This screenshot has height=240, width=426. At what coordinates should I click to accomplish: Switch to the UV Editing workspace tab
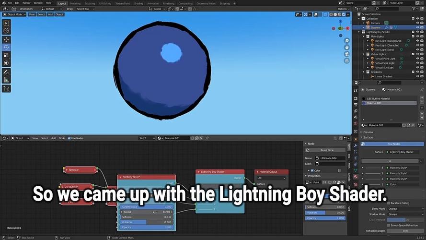tap(105, 3)
